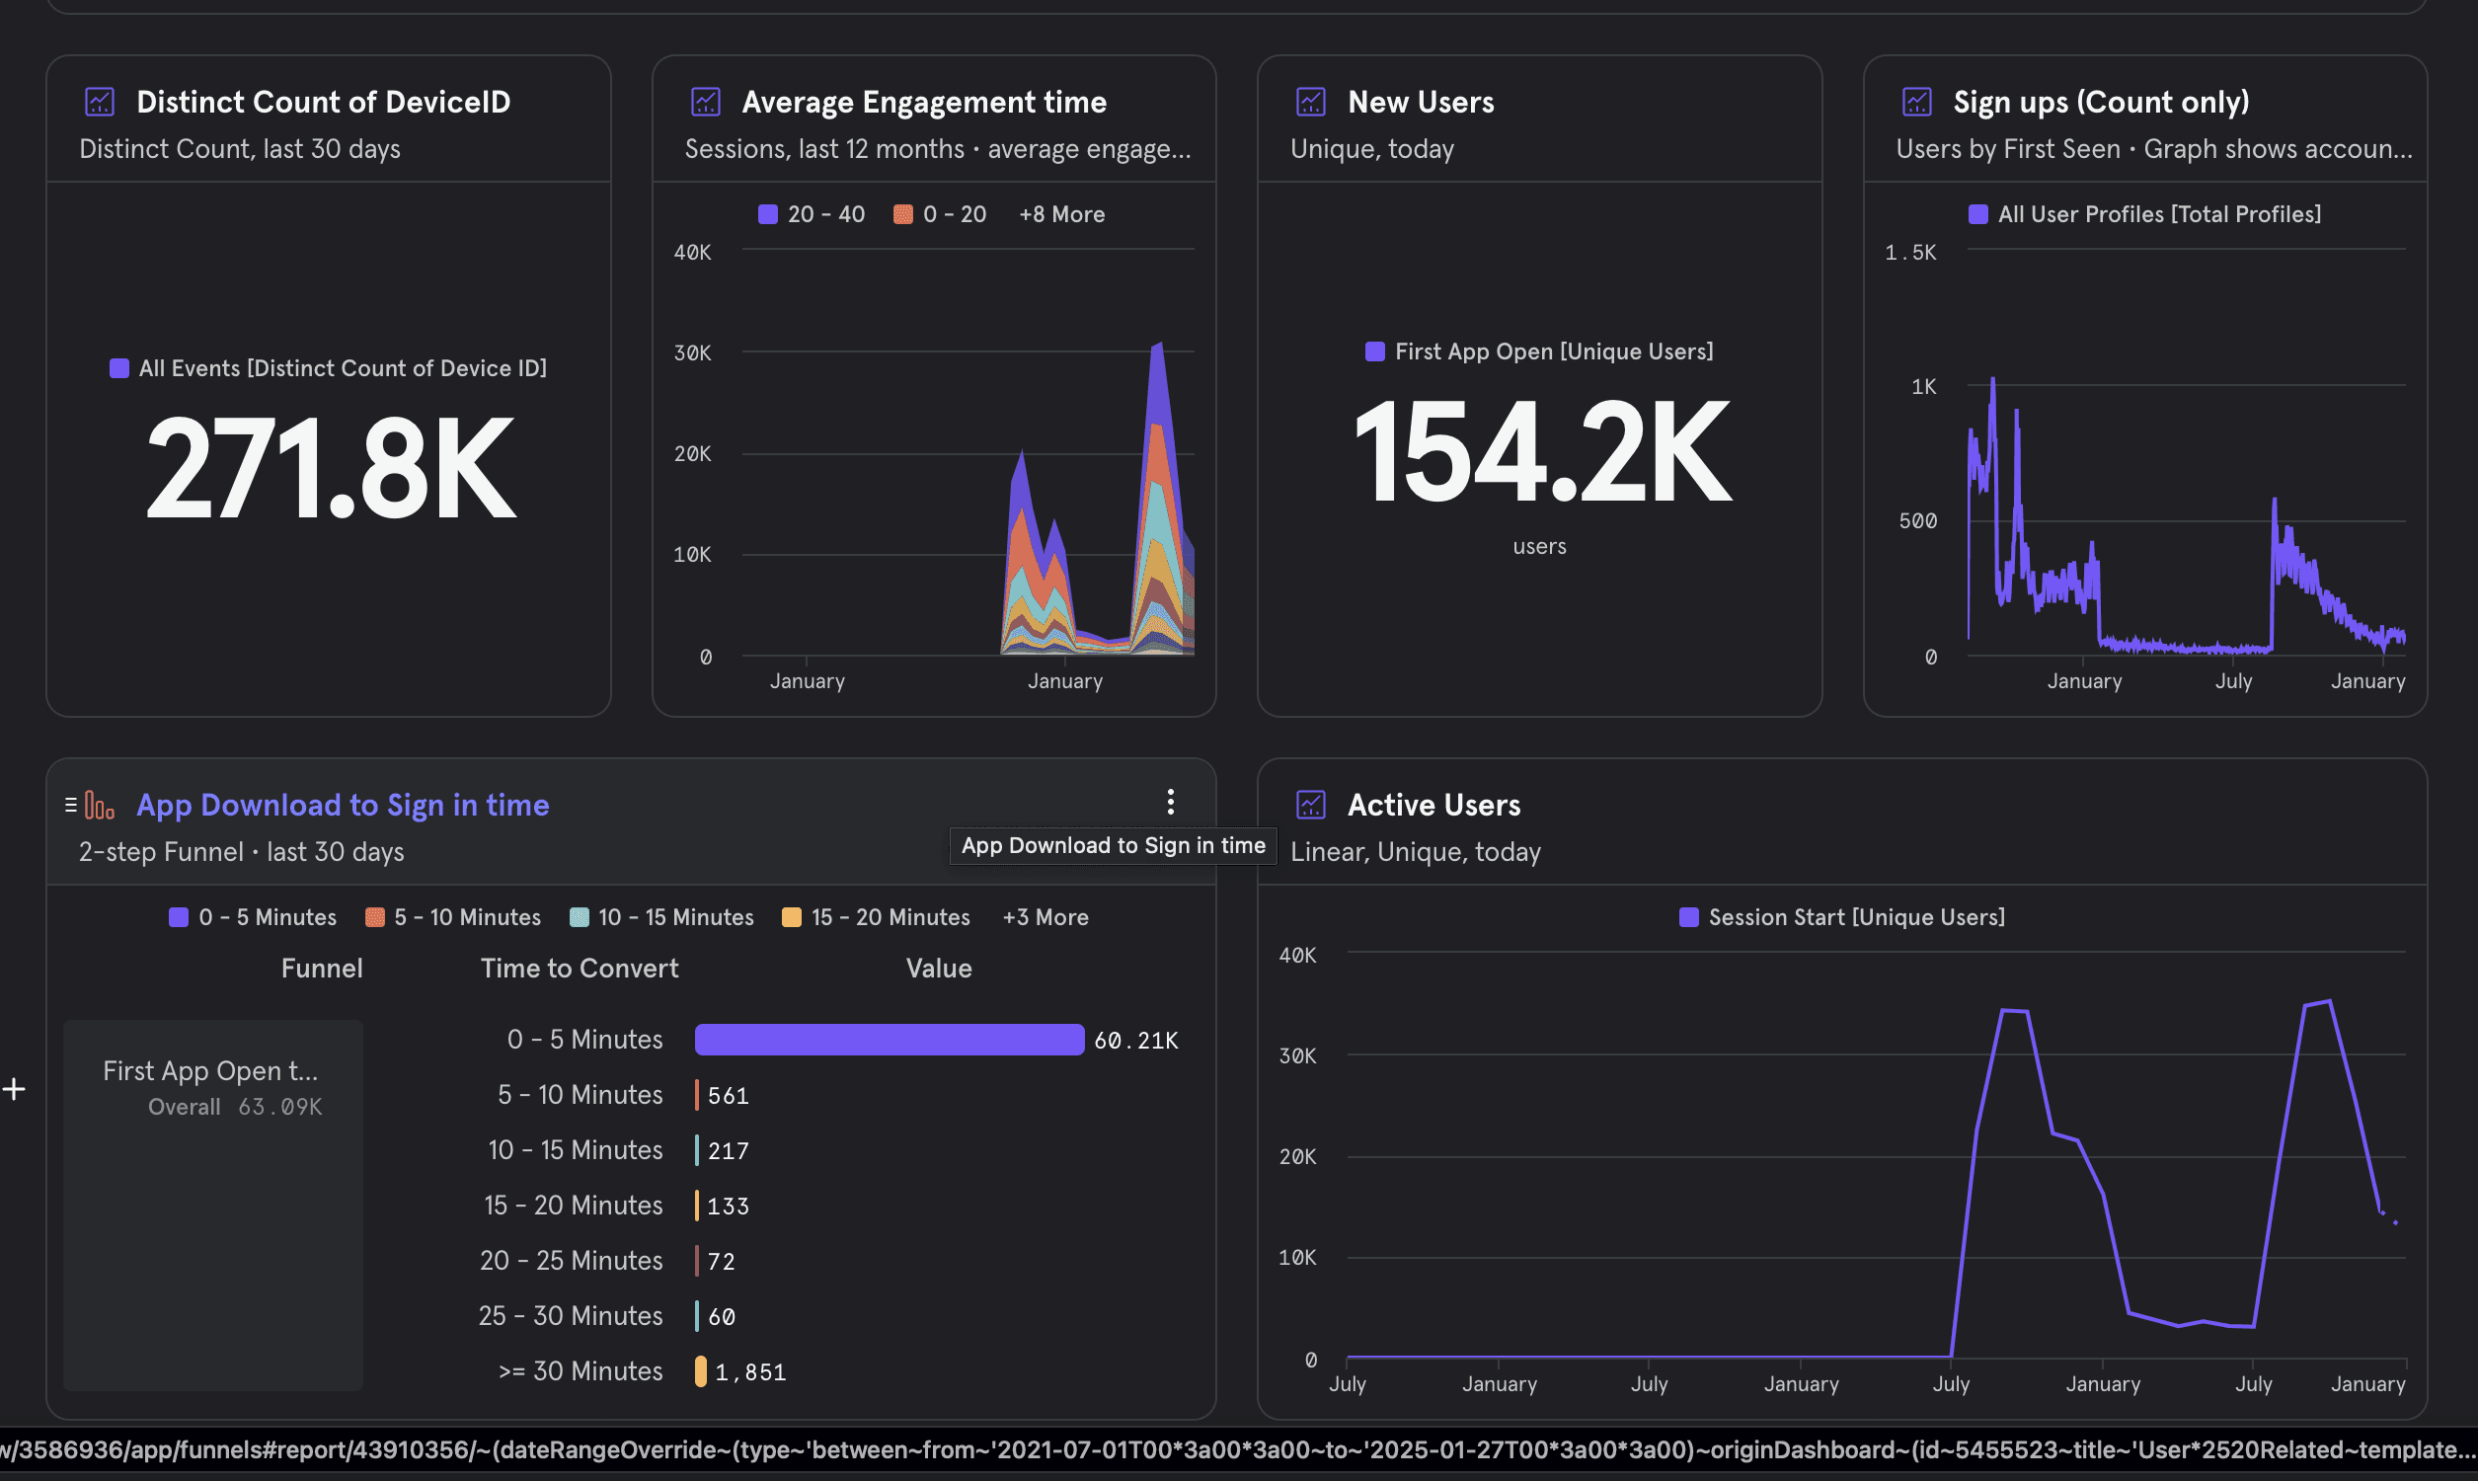Screen dimensions: 2478x1481
Task: Select the First App Open funnel step box
Action: point(212,1205)
